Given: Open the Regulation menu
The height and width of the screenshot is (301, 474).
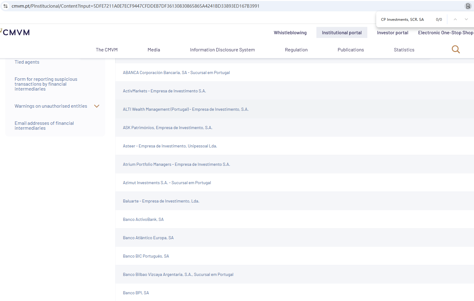Looking at the screenshot, I should pyautogui.click(x=296, y=50).
